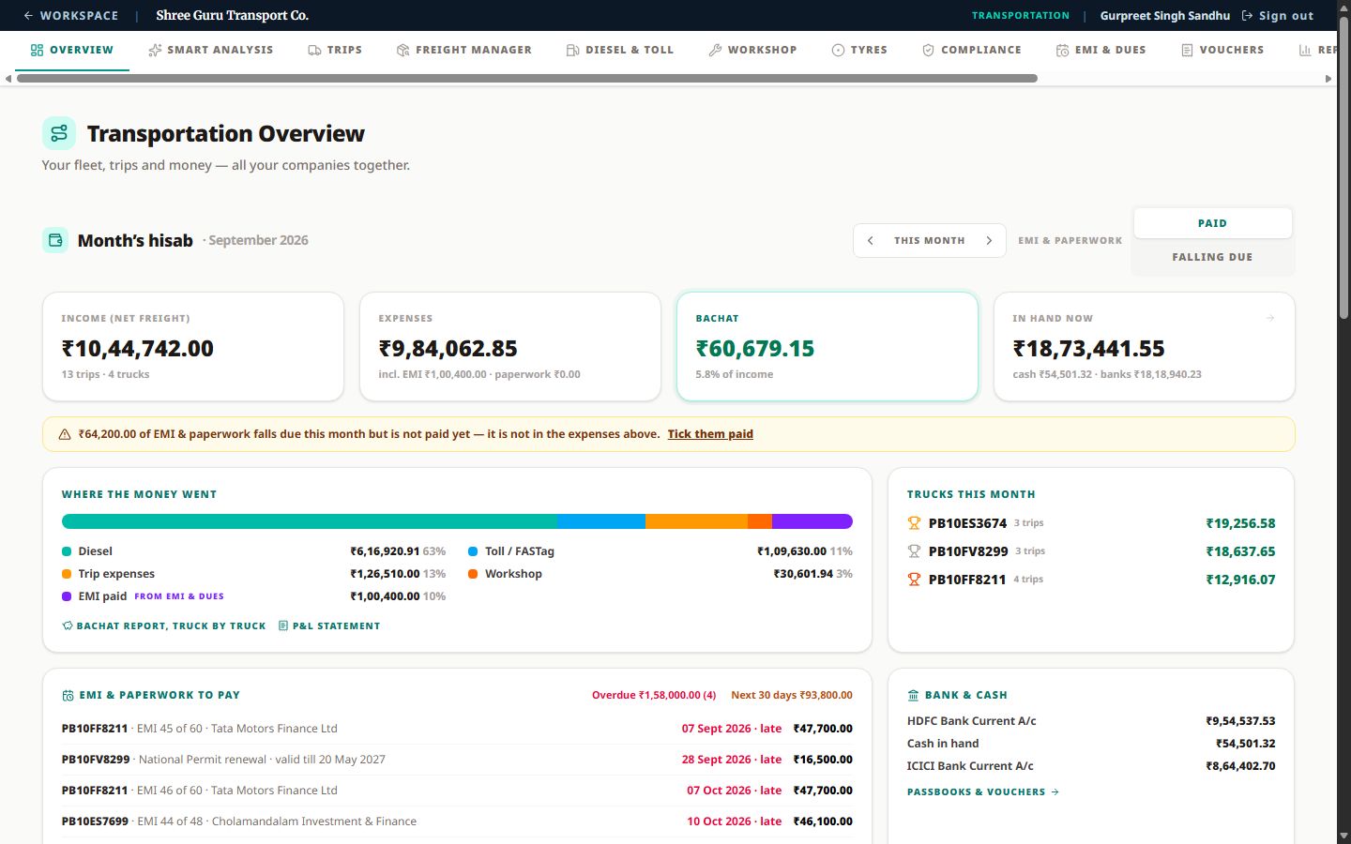Click the Bank & Cash bank icon

tap(913, 696)
